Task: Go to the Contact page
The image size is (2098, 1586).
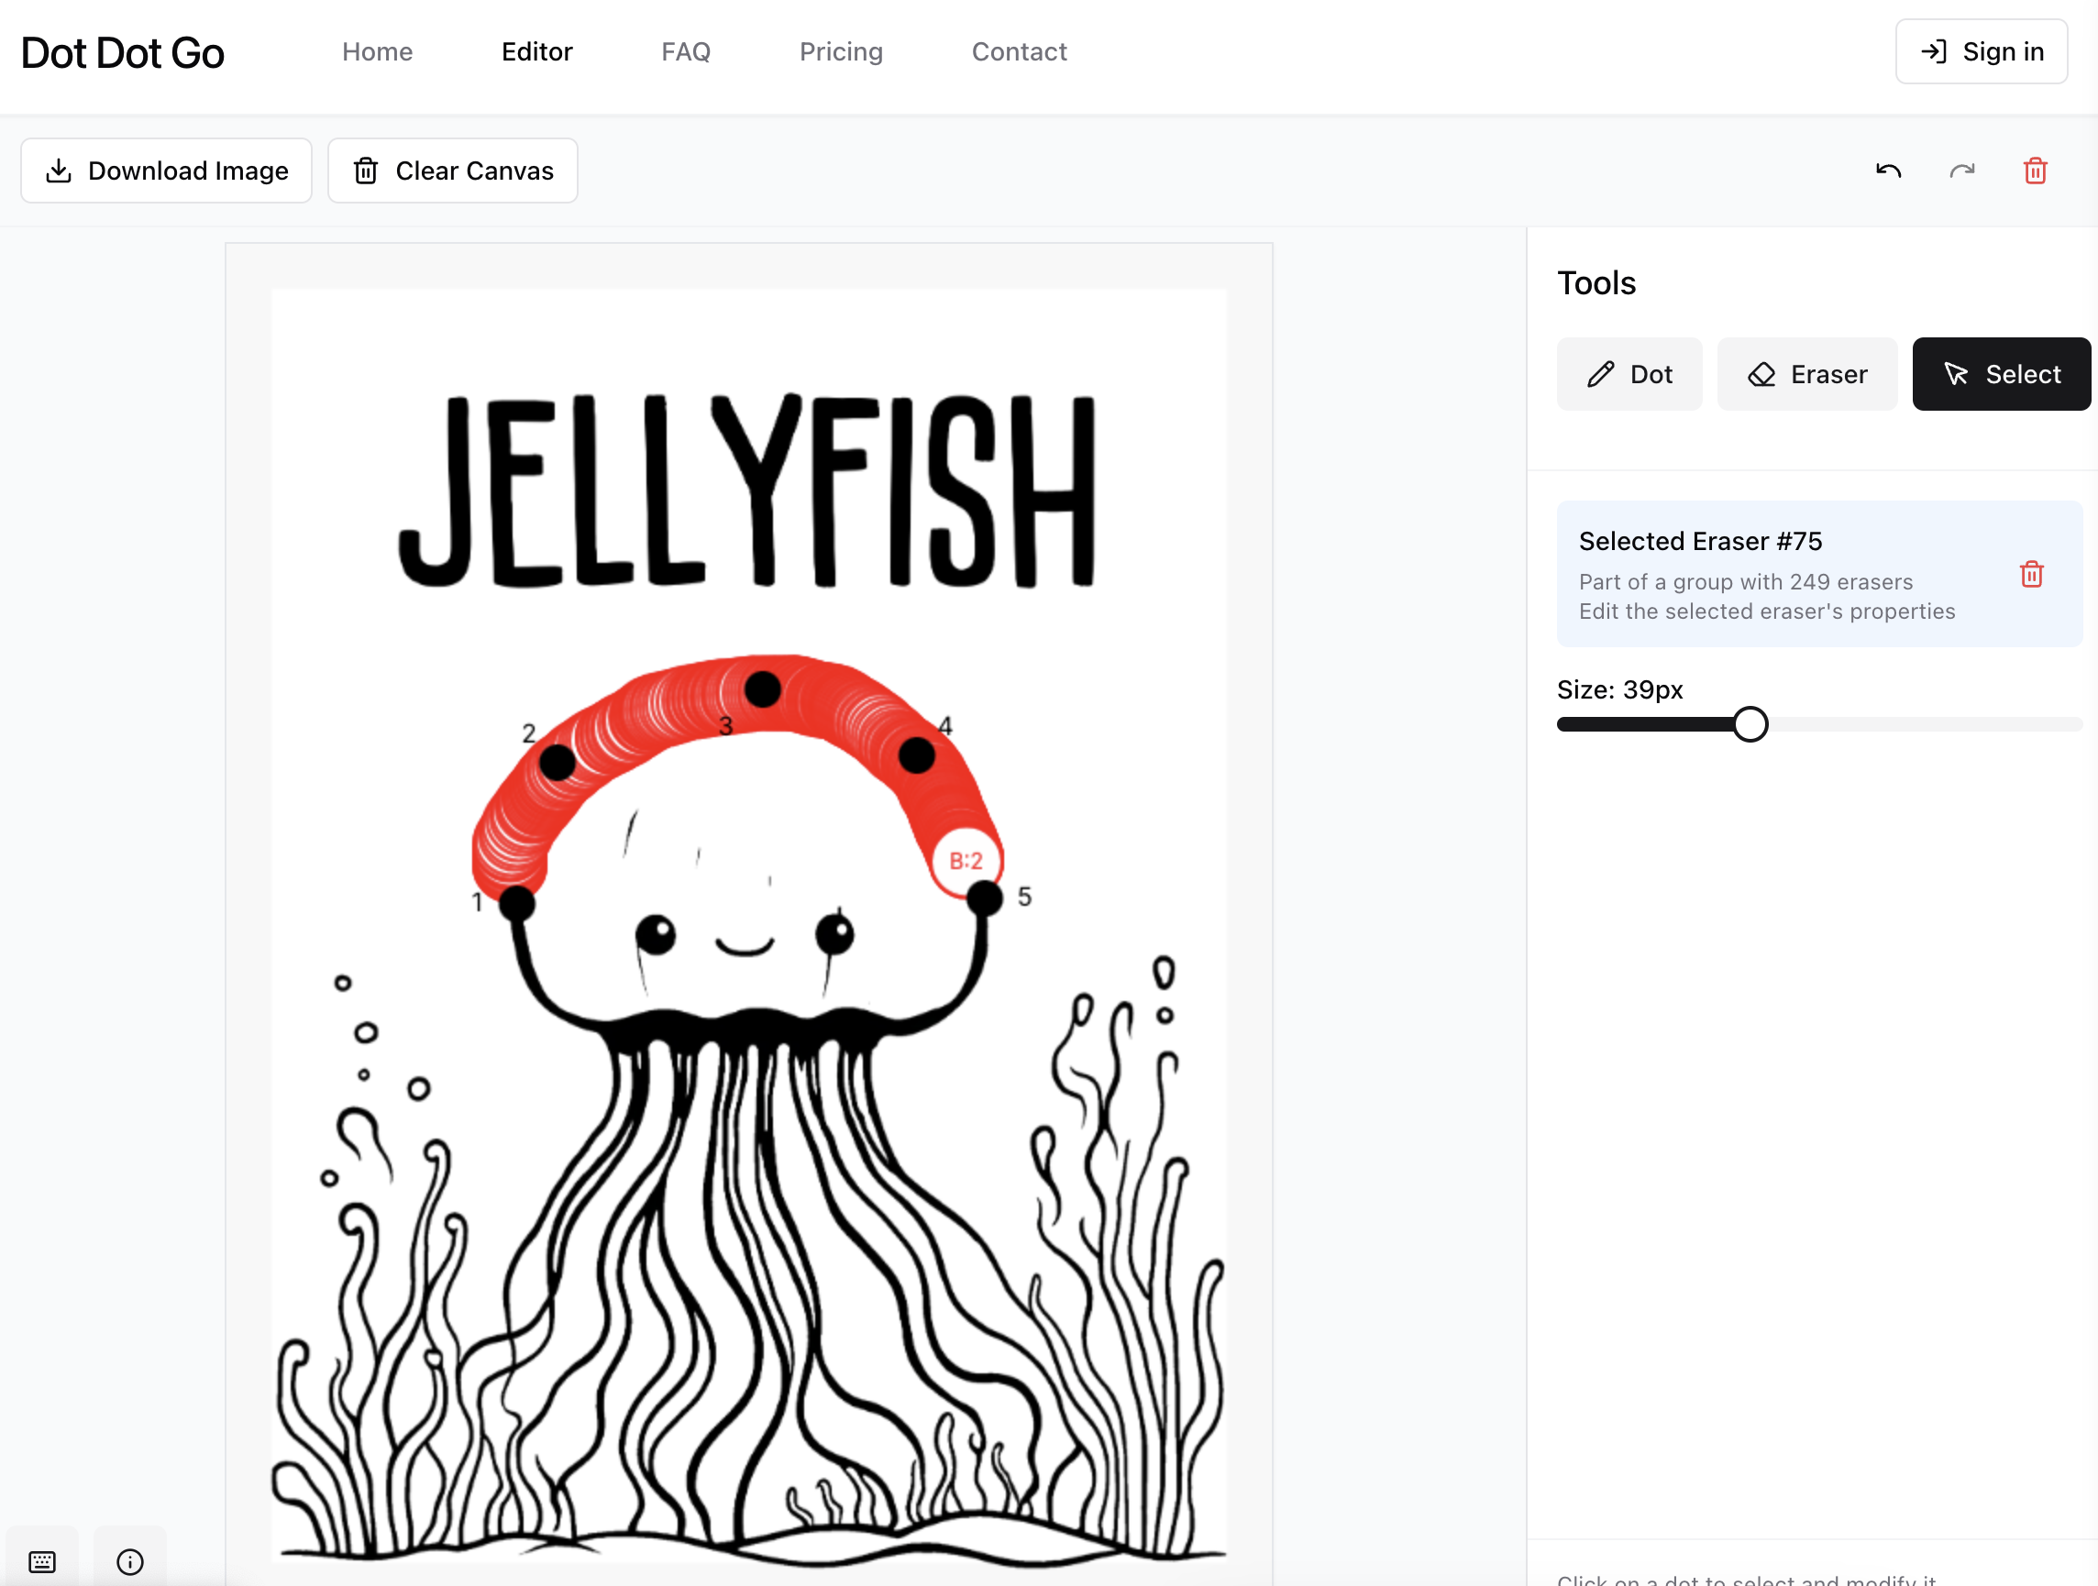Action: [x=1019, y=52]
